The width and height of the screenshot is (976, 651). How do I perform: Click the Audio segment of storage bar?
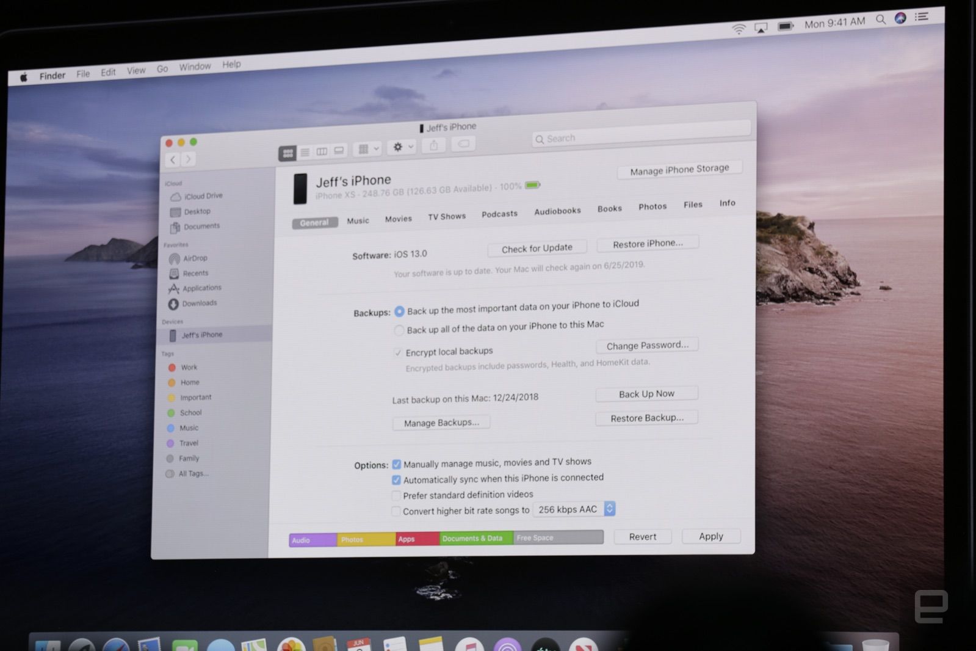click(x=313, y=540)
